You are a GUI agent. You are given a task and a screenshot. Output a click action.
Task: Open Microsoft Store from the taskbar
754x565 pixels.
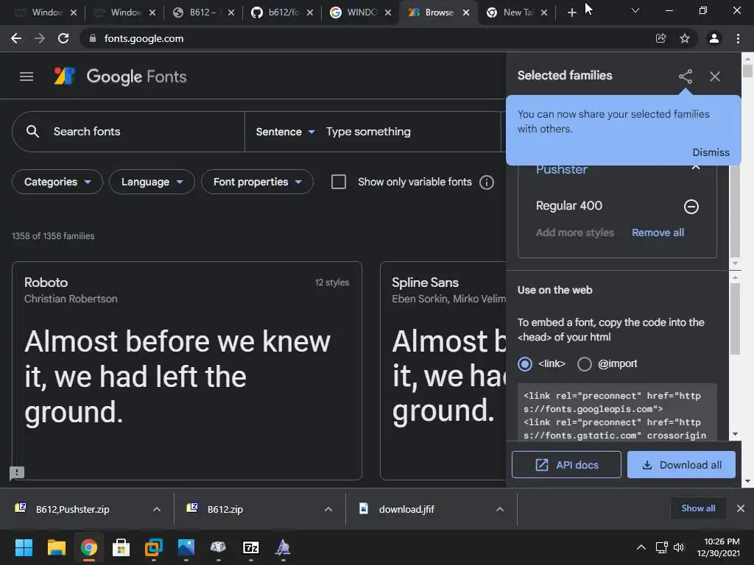click(121, 547)
